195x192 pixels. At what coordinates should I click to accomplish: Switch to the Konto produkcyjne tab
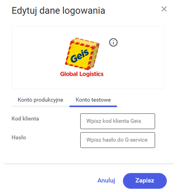[40, 100]
